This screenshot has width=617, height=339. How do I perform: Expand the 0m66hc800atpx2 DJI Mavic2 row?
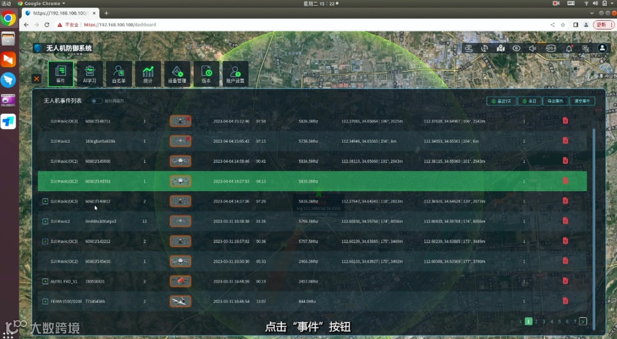point(45,221)
